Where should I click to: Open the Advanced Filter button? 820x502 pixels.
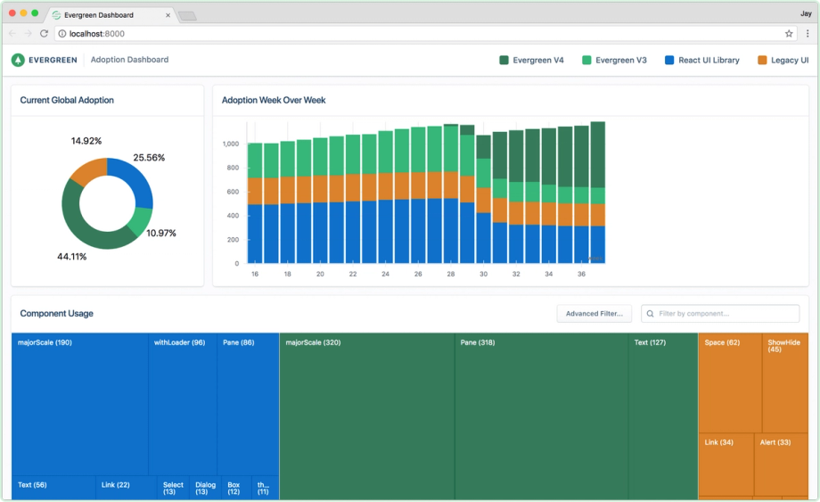pos(594,314)
